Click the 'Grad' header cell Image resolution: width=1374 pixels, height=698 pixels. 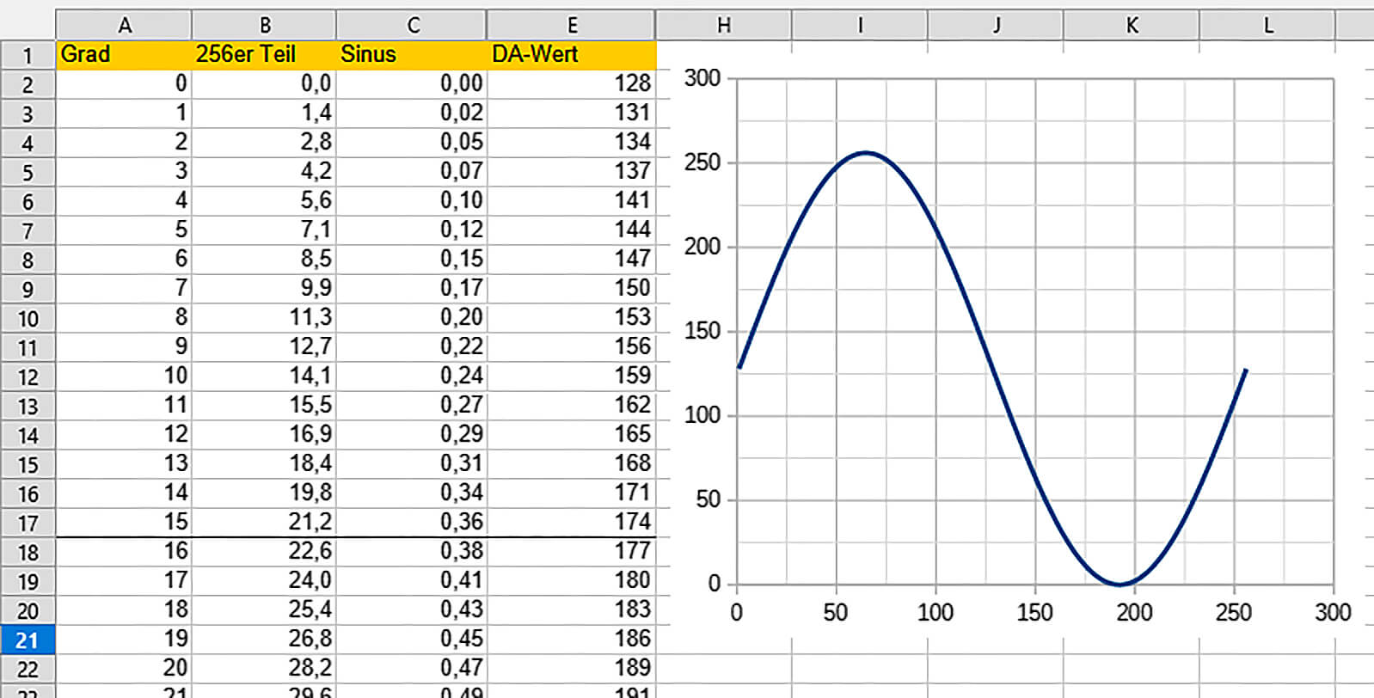pyautogui.click(x=124, y=55)
